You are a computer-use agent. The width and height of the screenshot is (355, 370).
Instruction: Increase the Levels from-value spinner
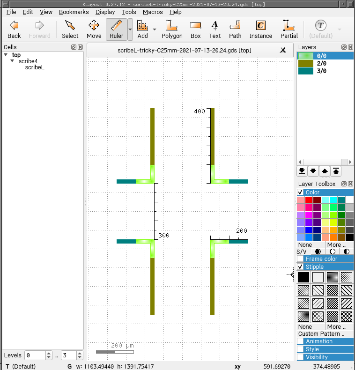[49, 353]
